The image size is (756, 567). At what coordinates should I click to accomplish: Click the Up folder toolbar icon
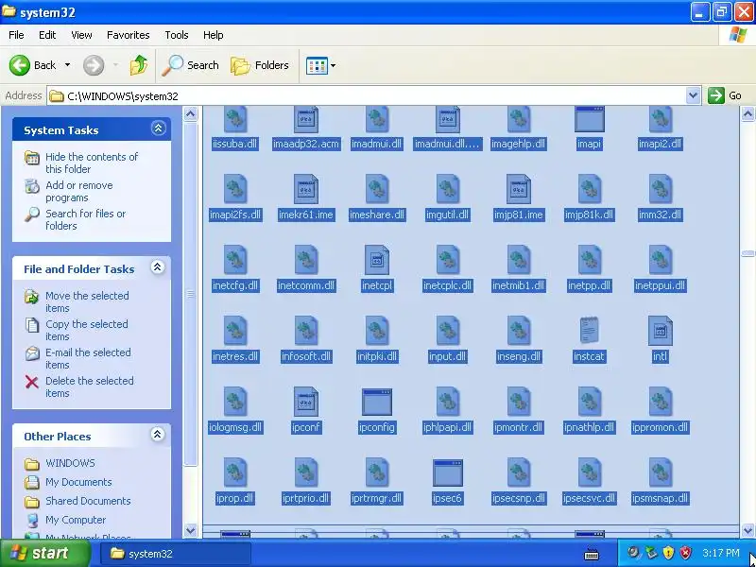(139, 65)
